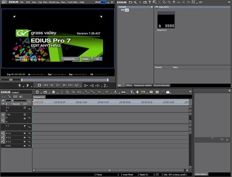The height and width of the screenshot is (177, 232).
Task: Click the New Sequence icon in the timeline toolbar
Action: click(37, 92)
